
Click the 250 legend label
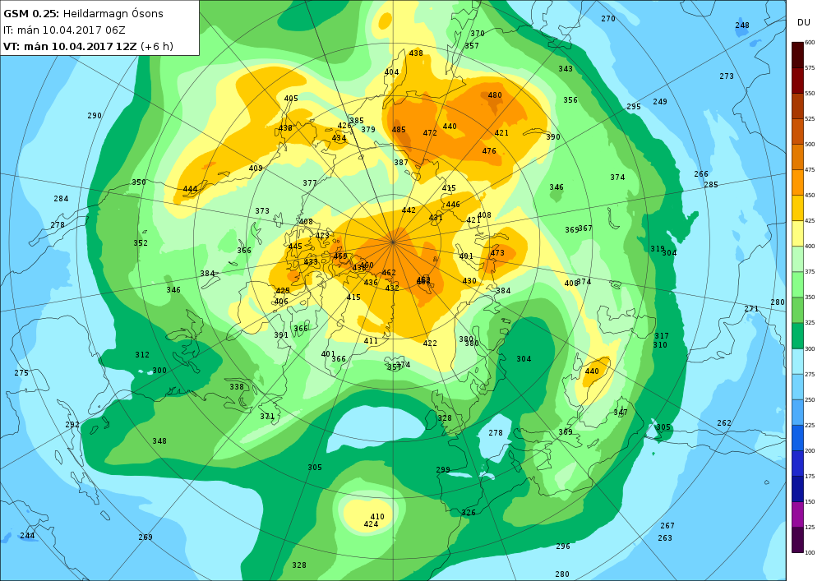[810, 399]
